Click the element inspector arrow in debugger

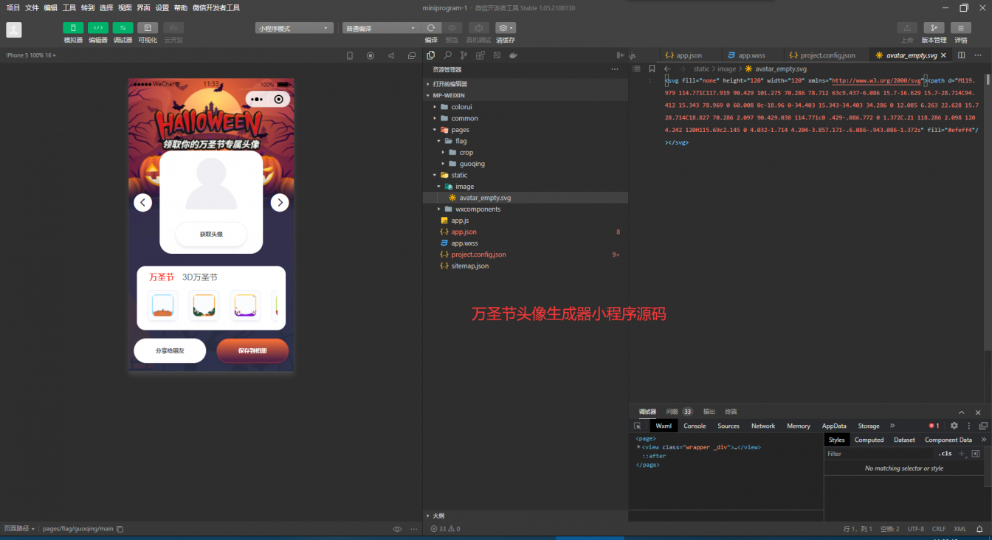tap(638, 426)
